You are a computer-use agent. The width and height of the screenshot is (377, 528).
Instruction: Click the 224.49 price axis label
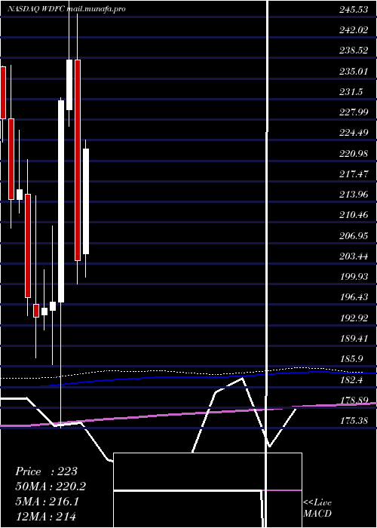[x=354, y=133]
